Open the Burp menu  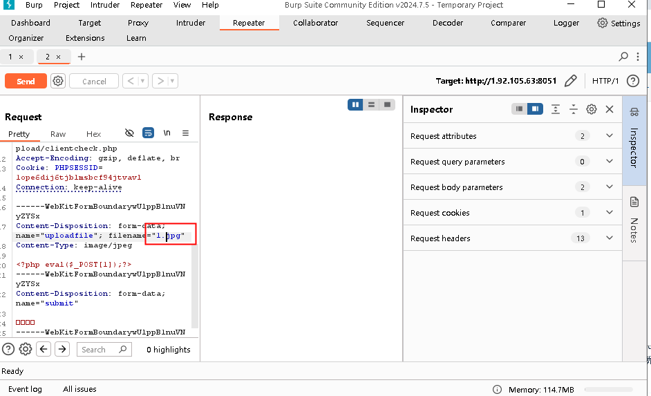pos(34,5)
